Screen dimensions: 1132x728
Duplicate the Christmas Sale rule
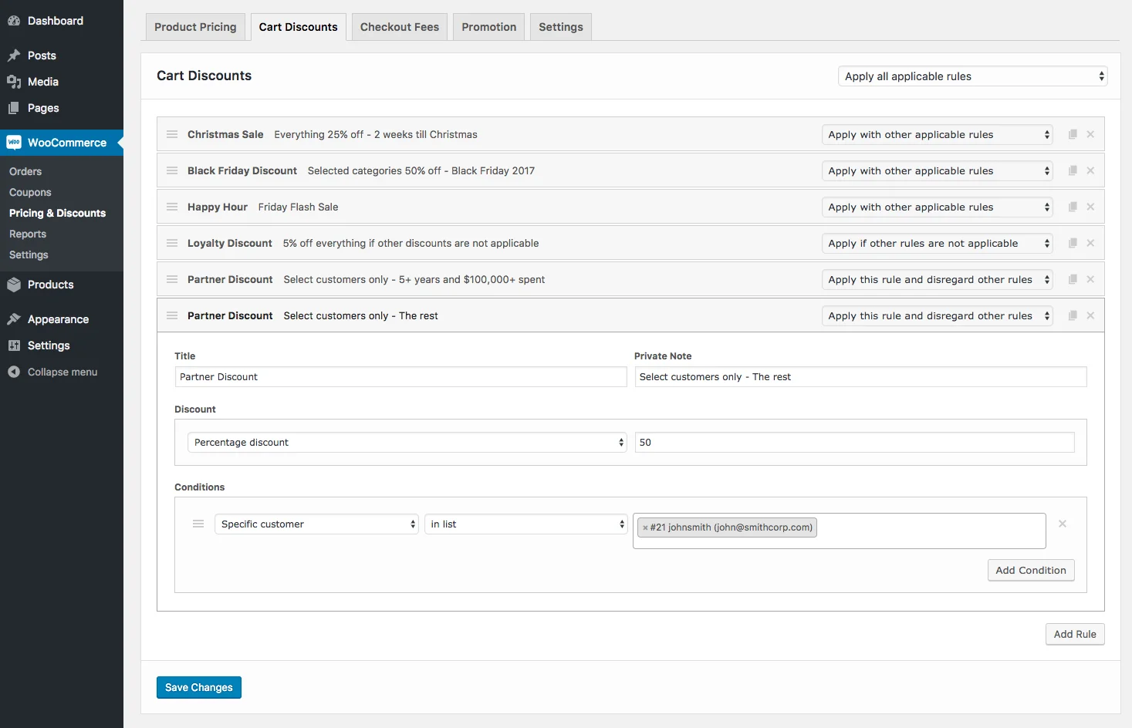[1073, 133]
